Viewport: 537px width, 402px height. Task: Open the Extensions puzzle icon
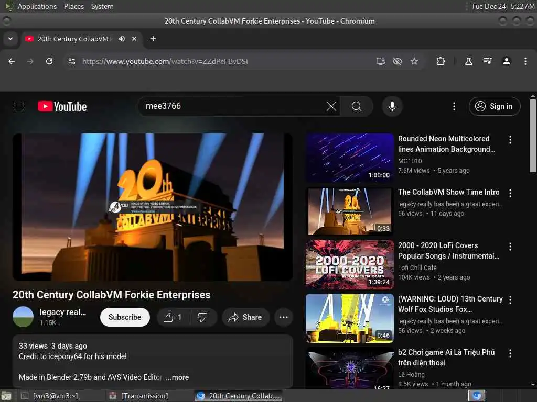pos(441,61)
